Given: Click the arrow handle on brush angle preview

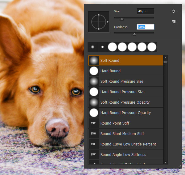Looking at the screenshot, I should [108, 22].
